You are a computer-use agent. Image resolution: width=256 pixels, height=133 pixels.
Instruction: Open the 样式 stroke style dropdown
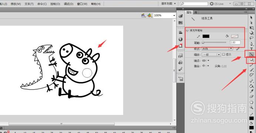tap(217, 49)
